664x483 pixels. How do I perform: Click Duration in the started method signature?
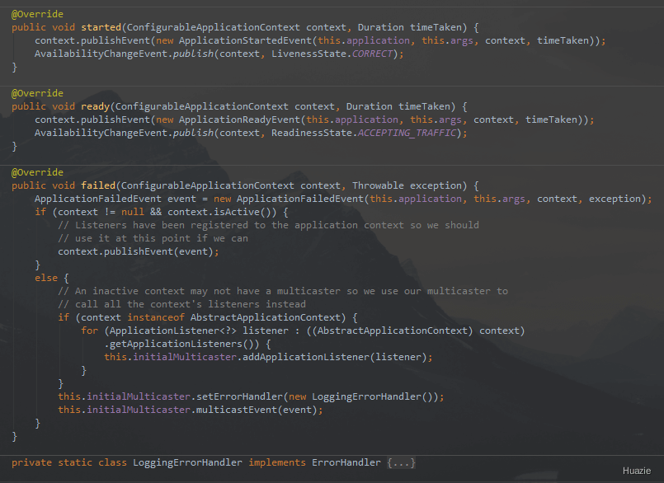coord(381,27)
